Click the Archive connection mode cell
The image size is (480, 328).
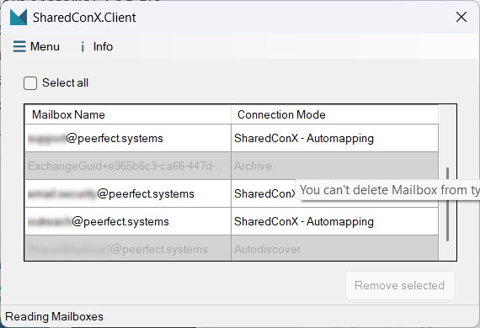[x=334, y=166]
